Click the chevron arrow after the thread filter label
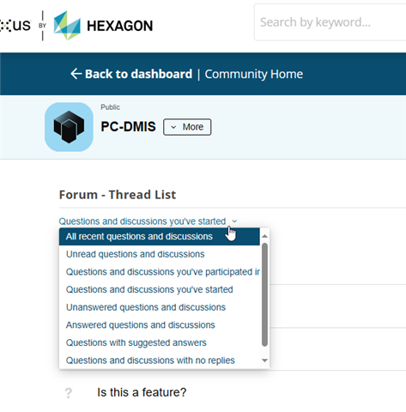 tap(234, 221)
